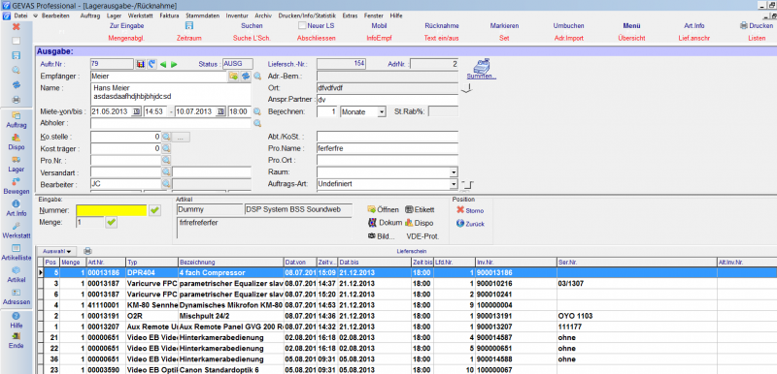The image size is (777, 374).
Task: Click the phone icon next to Auftr.Nr
Action: [x=152, y=64]
